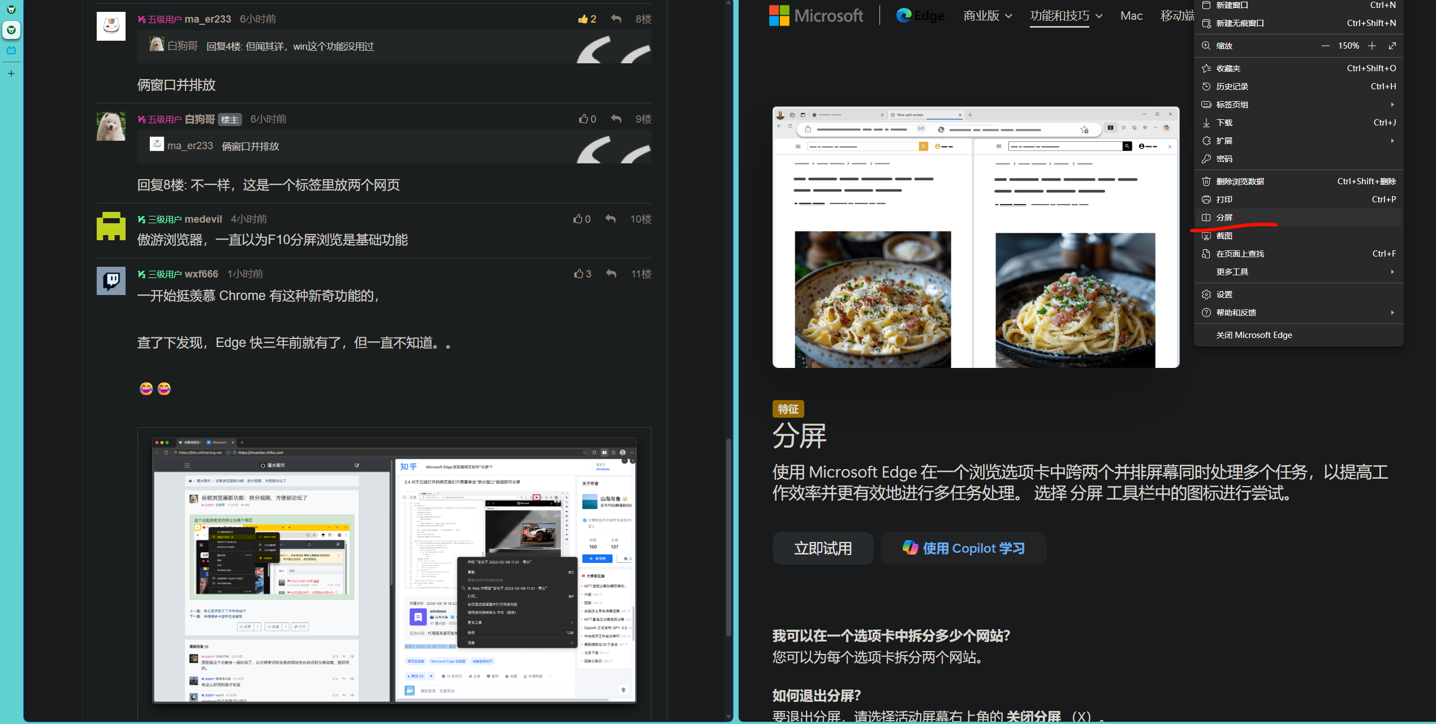Enter full screen via the expand arrows icon
Image resolution: width=1436 pixels, height=724 pixels.
pos(1392,45)
